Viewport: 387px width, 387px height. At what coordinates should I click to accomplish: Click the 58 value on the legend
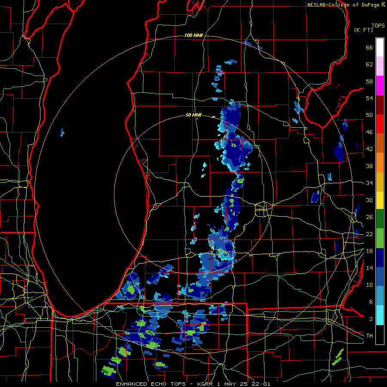(369, 81)
